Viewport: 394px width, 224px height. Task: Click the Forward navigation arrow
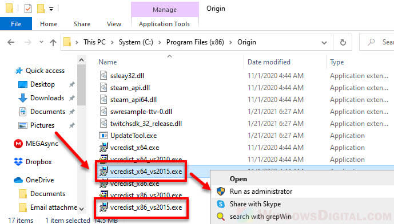click(27, 42)
